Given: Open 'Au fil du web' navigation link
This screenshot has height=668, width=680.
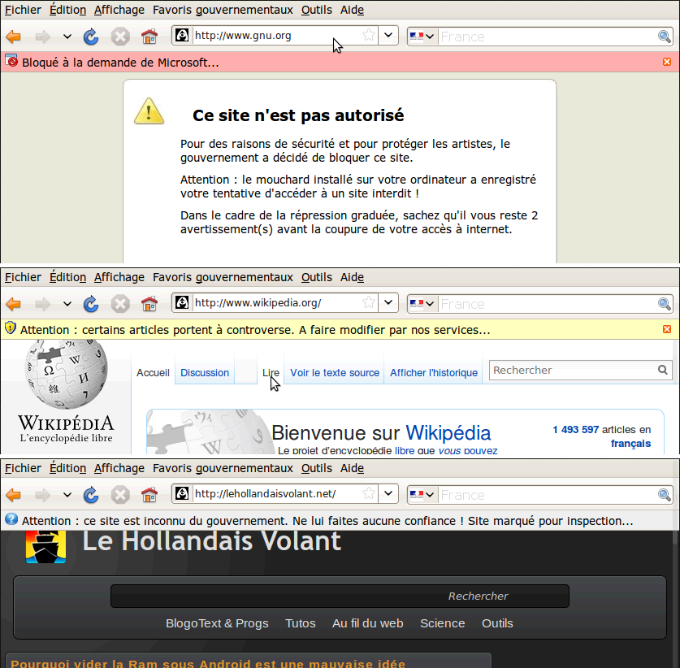Looking at the screenshot, I should (x=368, y=623).
